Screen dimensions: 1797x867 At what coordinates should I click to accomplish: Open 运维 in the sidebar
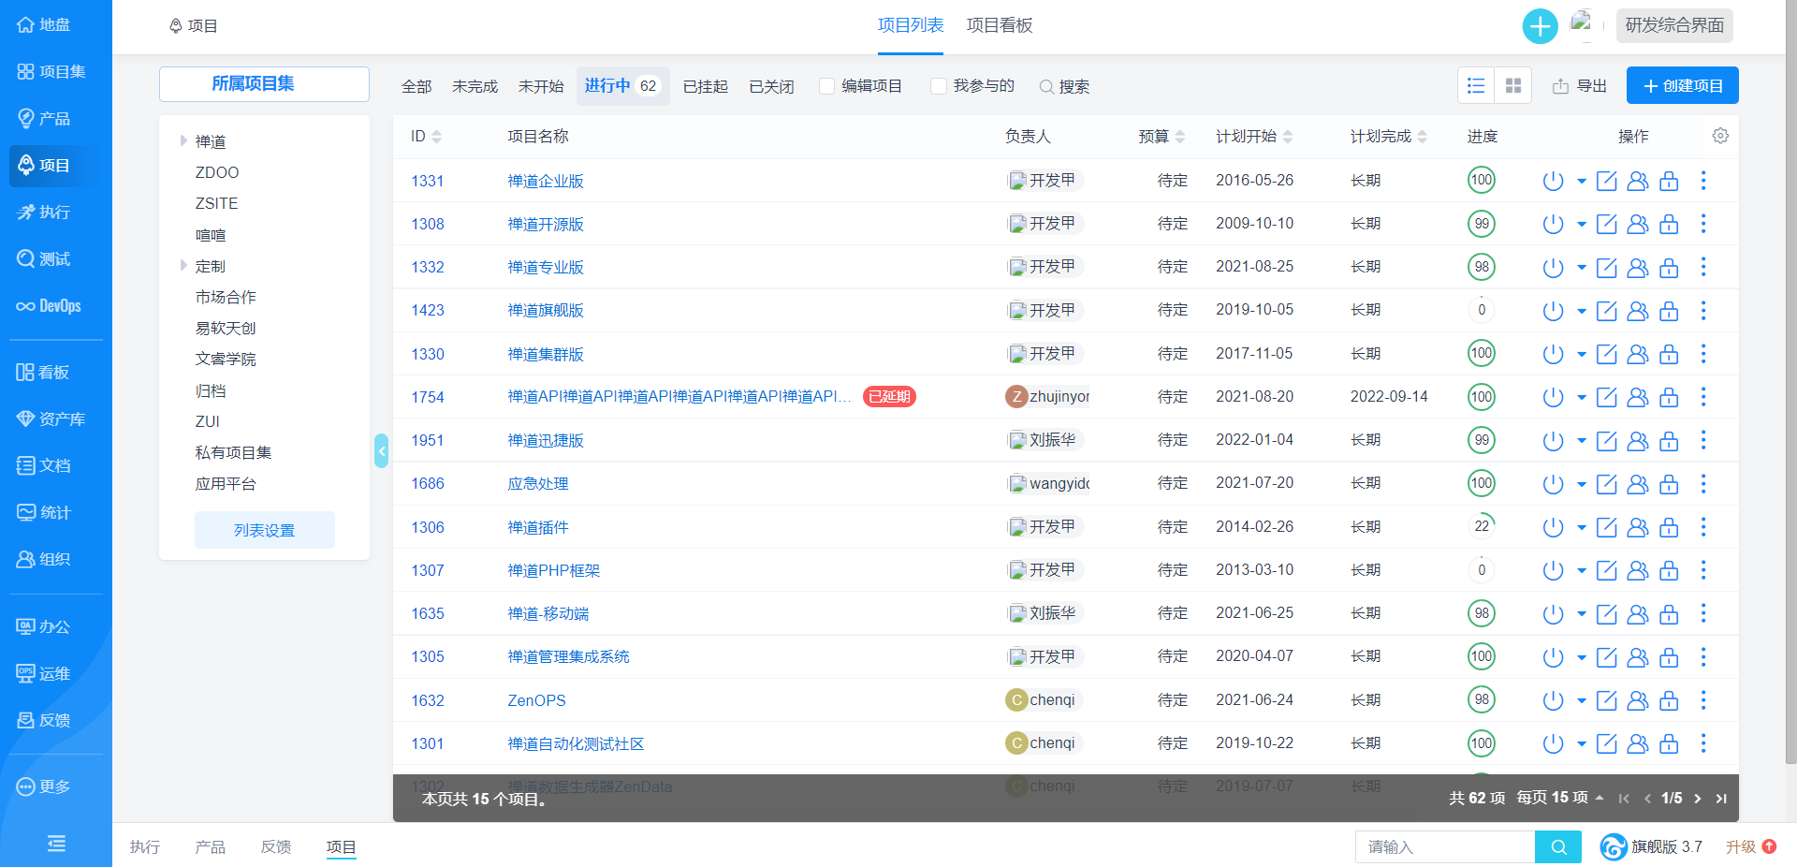44,673
